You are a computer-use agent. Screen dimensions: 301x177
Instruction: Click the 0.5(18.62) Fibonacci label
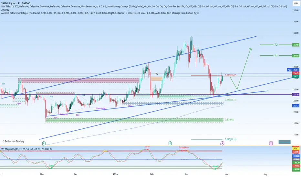point(230,120)
